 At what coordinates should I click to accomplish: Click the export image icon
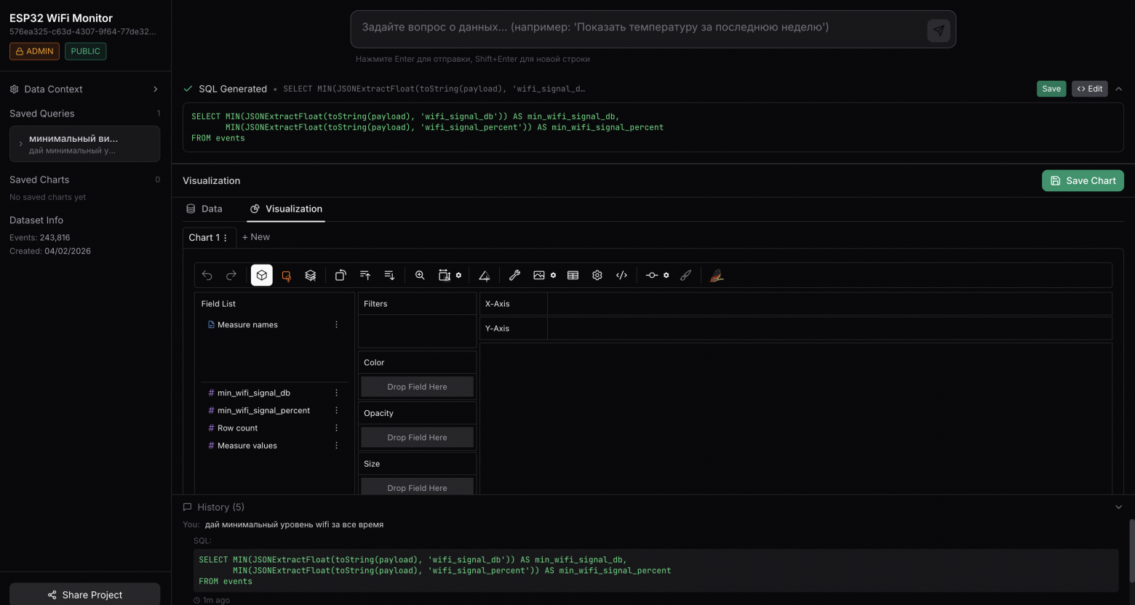(538, 276)
